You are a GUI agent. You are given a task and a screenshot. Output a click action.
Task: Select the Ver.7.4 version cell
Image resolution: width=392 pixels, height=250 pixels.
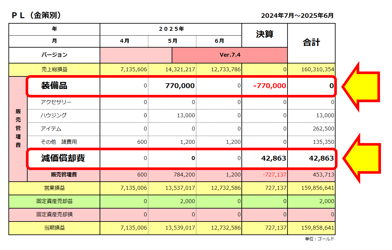point(230,55)
